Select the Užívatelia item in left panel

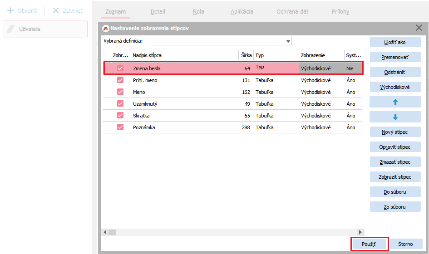tap(45, 29)
